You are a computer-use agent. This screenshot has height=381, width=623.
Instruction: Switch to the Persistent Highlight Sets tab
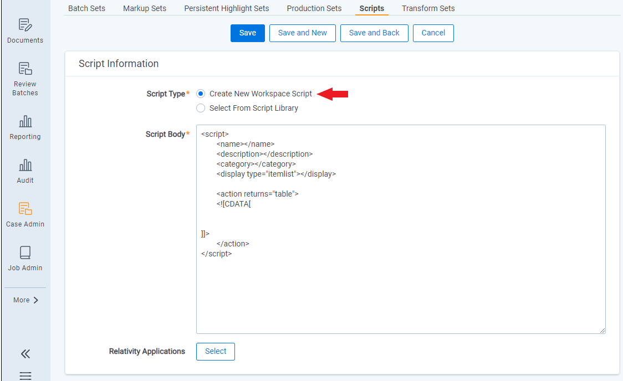point(227,8)
